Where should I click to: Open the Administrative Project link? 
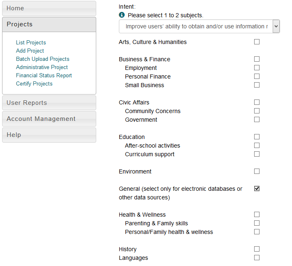(x=42, y=67)
